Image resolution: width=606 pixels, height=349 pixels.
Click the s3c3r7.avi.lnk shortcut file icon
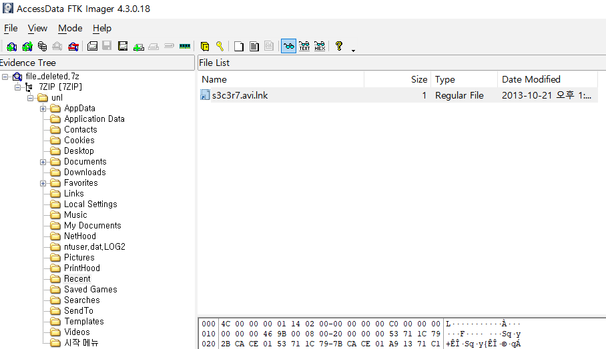coord(205,95)
